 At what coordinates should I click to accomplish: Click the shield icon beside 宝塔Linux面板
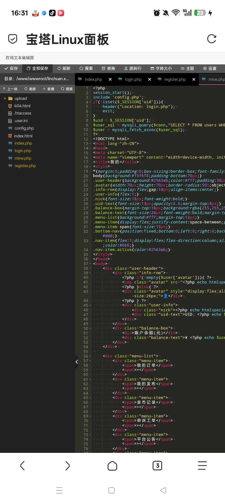click(12, 39)
